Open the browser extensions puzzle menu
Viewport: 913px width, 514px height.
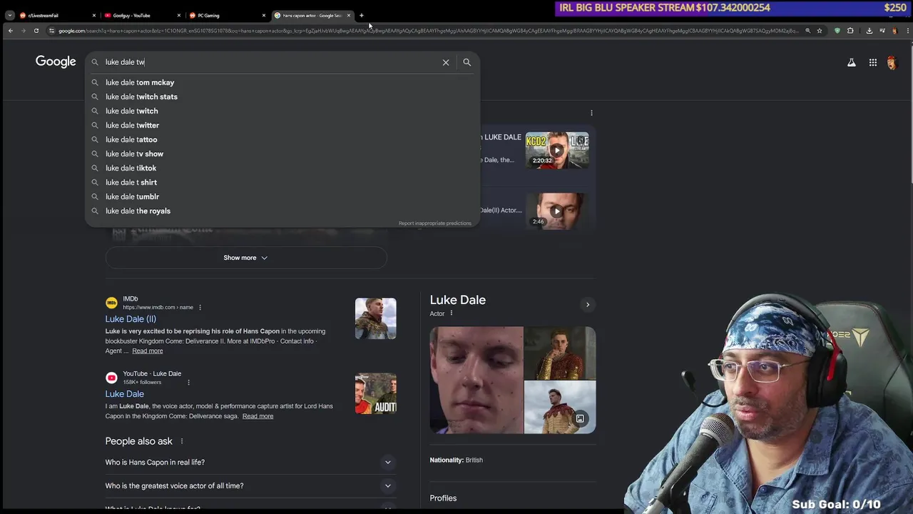coord(850,31)
